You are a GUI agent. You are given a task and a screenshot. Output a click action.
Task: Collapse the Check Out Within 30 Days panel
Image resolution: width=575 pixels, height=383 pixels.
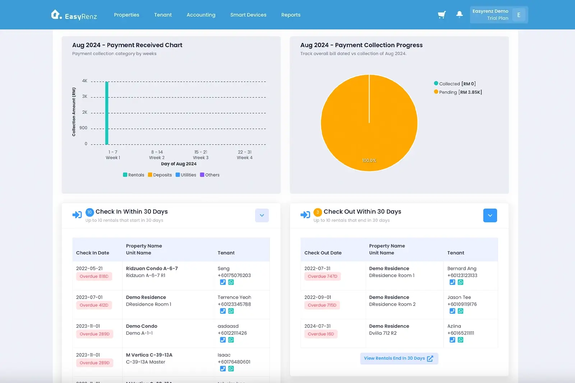point(490,215)
